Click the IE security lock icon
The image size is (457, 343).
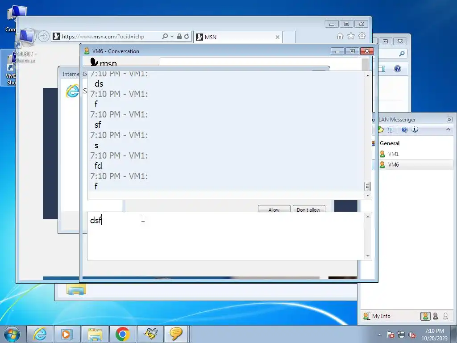tap(179, 37)
